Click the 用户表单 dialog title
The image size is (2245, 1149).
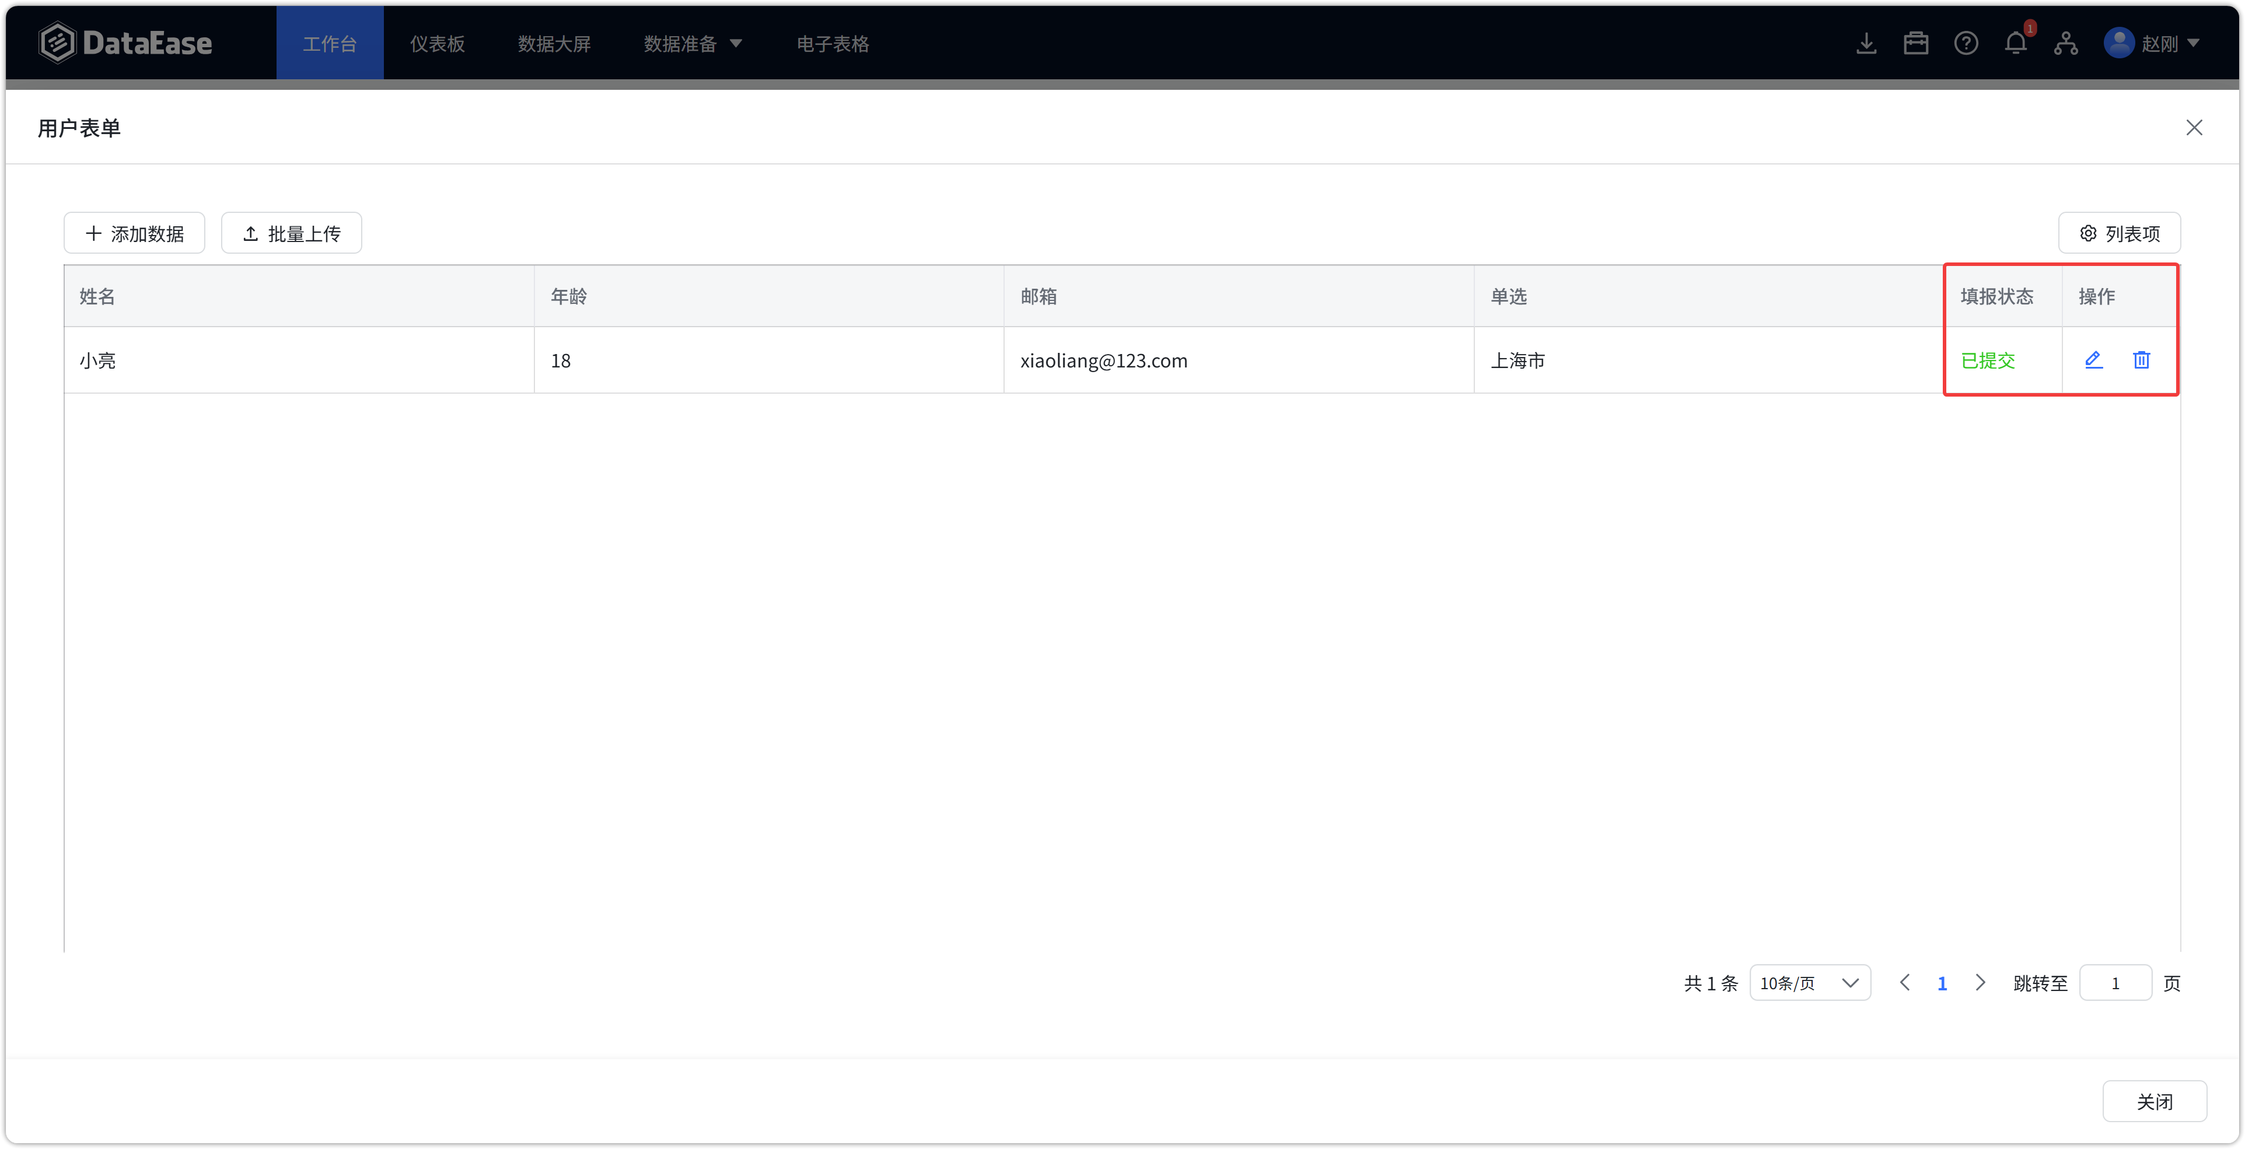click(79, 128)
